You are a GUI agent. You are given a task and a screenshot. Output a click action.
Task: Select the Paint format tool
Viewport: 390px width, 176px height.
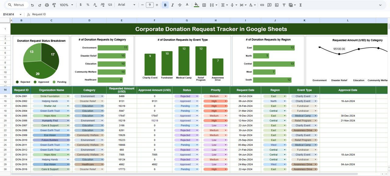(54, 5)
